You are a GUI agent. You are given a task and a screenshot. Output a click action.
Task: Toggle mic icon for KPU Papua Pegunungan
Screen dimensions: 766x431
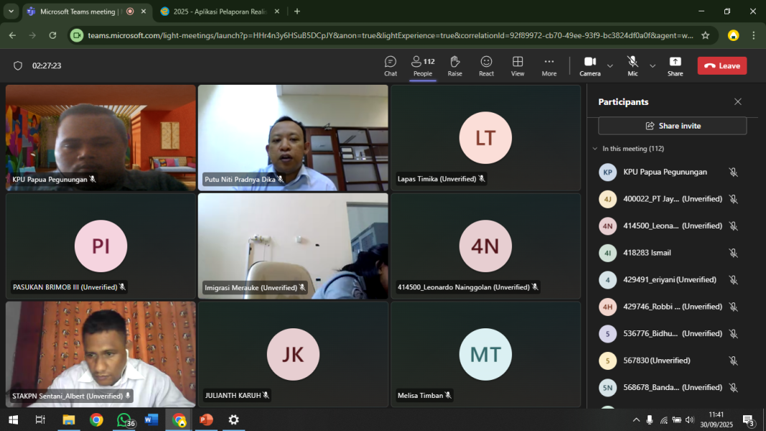pos(733,172)
